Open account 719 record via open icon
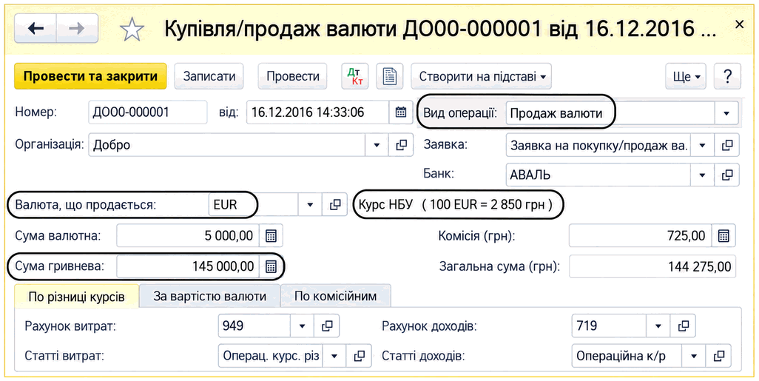 (x=683, y=326)
